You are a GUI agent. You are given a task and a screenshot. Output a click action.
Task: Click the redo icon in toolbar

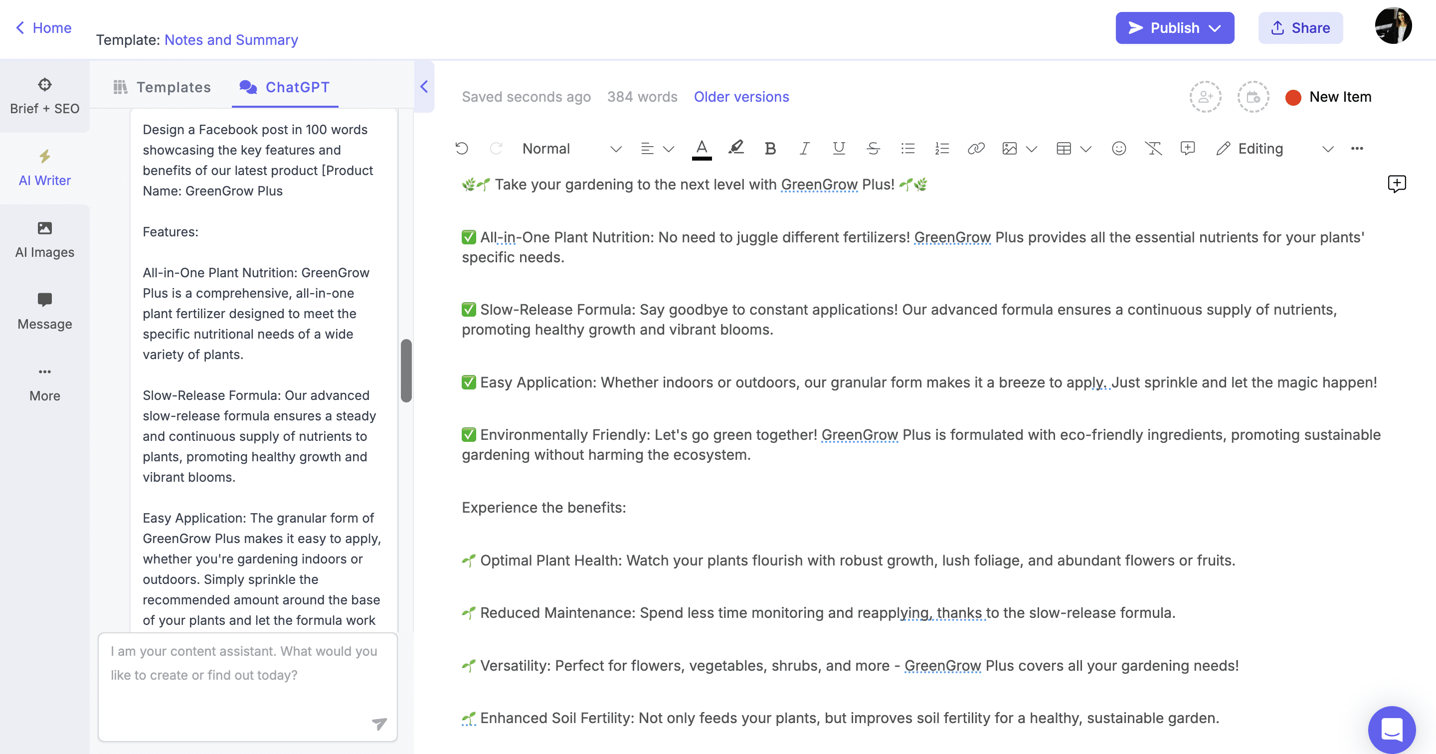[x=496, y=148]
